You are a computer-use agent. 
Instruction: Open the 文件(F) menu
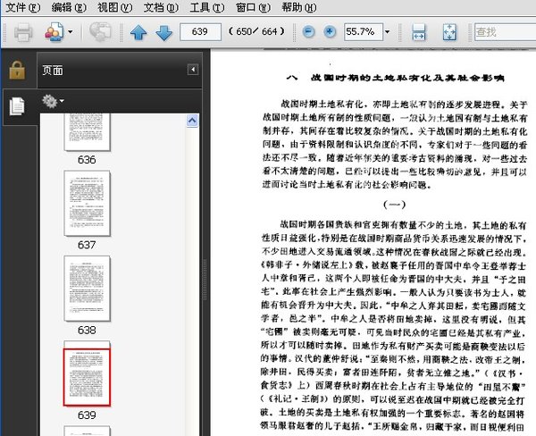point(22,7)
